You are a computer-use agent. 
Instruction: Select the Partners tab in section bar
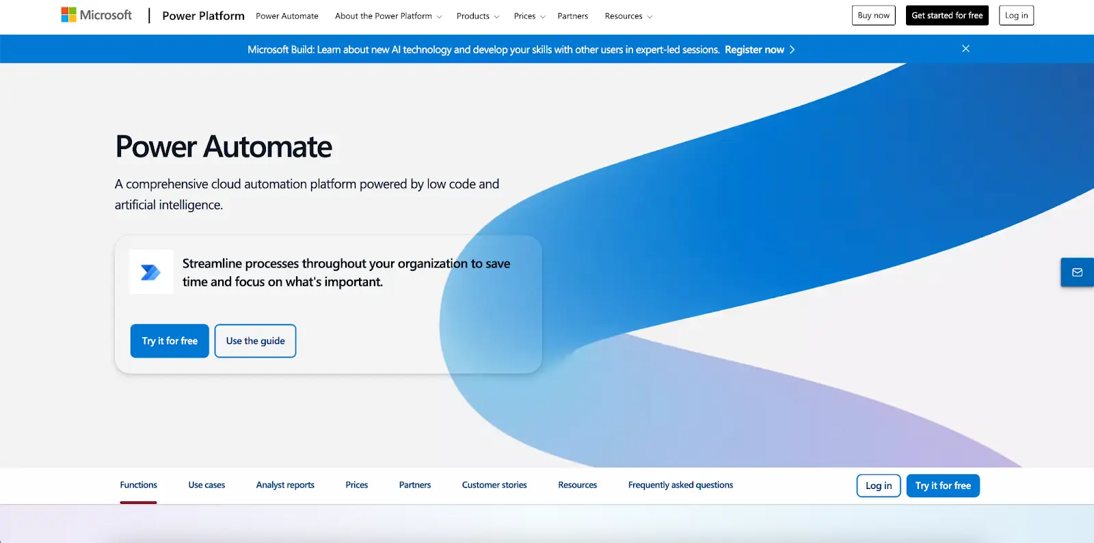tap(415, 485)
